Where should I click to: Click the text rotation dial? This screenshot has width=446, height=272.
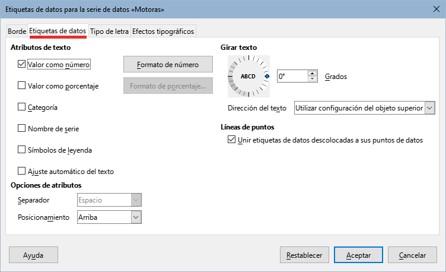coord(249,77)
